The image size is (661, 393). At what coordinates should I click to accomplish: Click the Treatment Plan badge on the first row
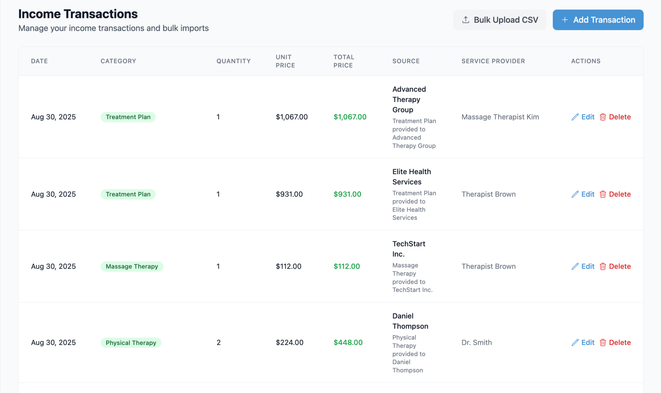128,117
